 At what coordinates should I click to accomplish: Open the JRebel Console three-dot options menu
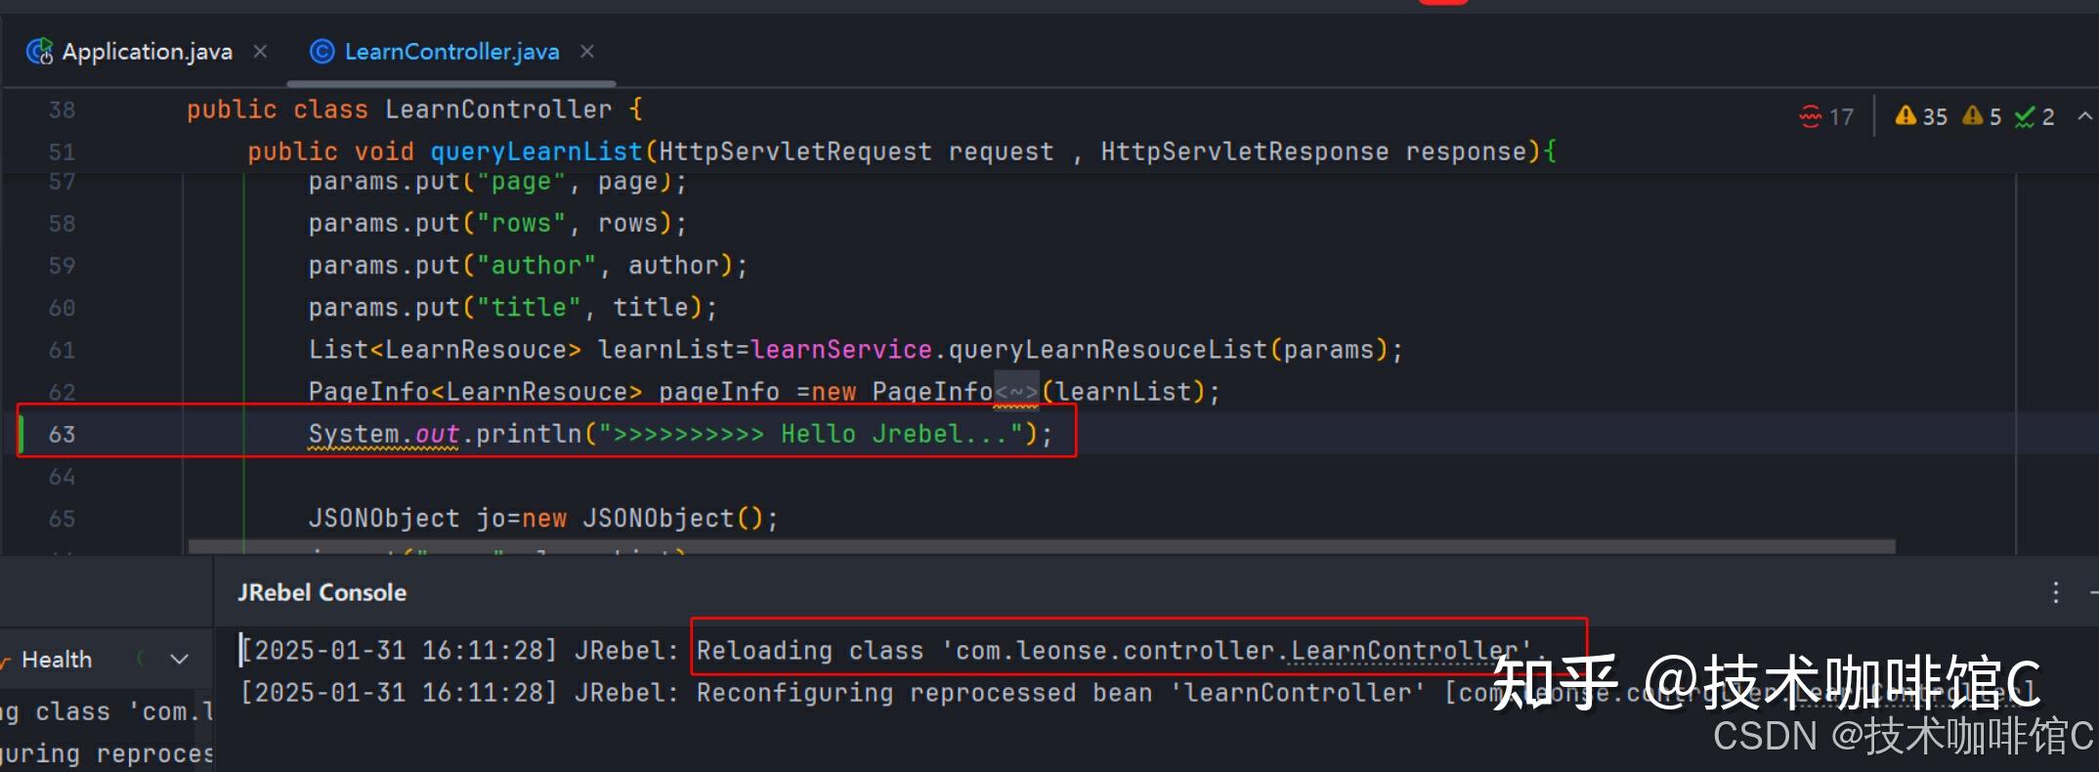[2056, 592]
